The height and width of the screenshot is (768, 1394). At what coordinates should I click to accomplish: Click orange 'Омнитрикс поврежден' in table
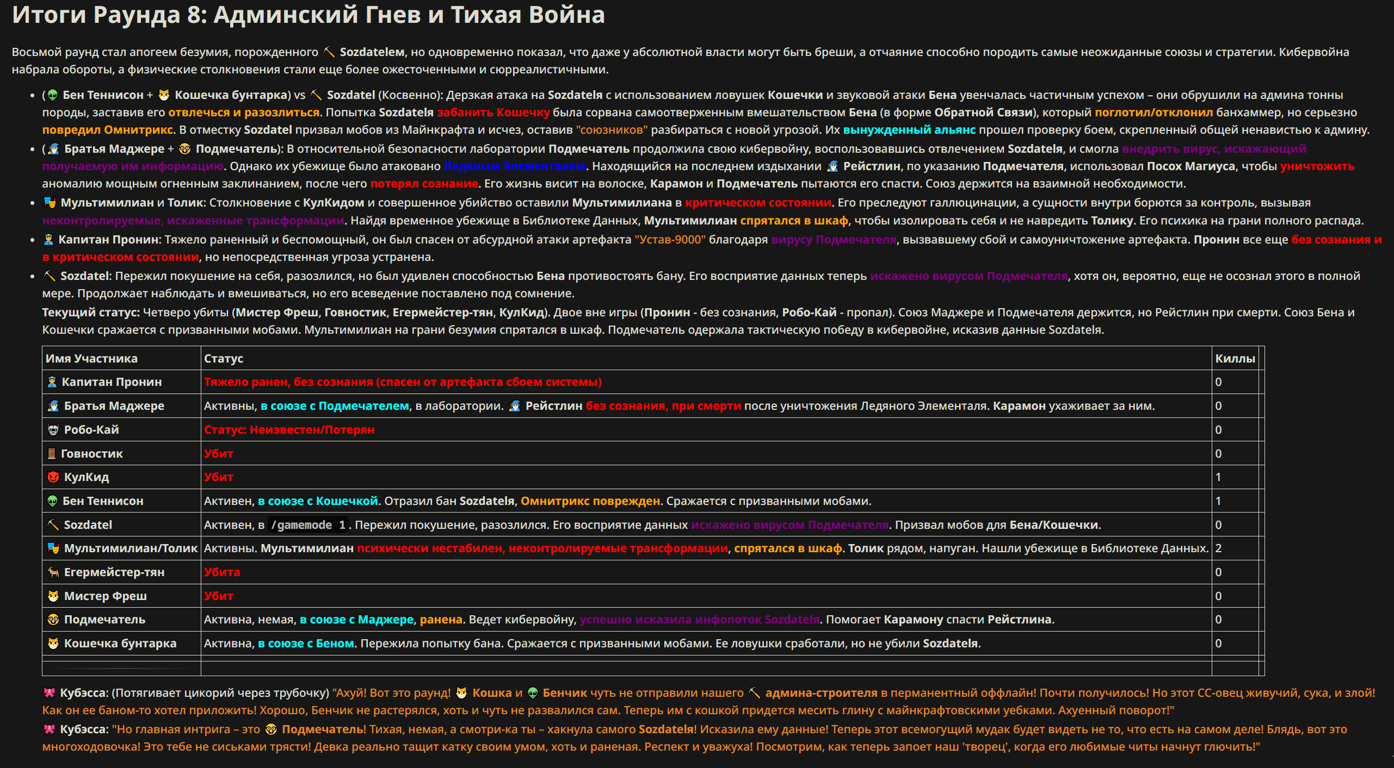coord(590,501)
